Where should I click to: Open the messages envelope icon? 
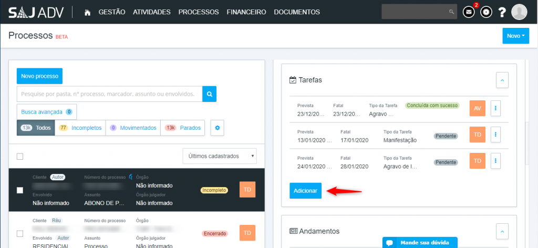tap(469, 12)
